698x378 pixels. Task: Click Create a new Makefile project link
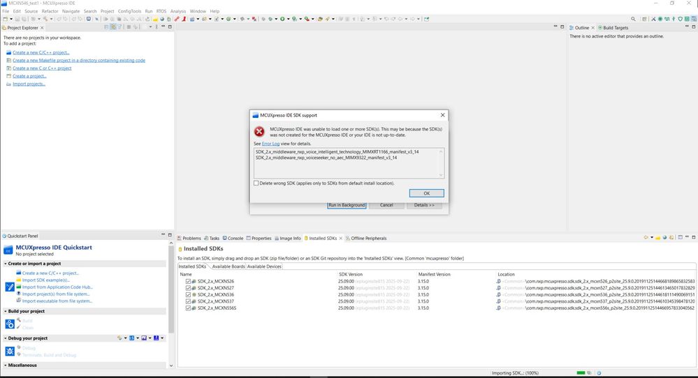[x=79, y=61]
